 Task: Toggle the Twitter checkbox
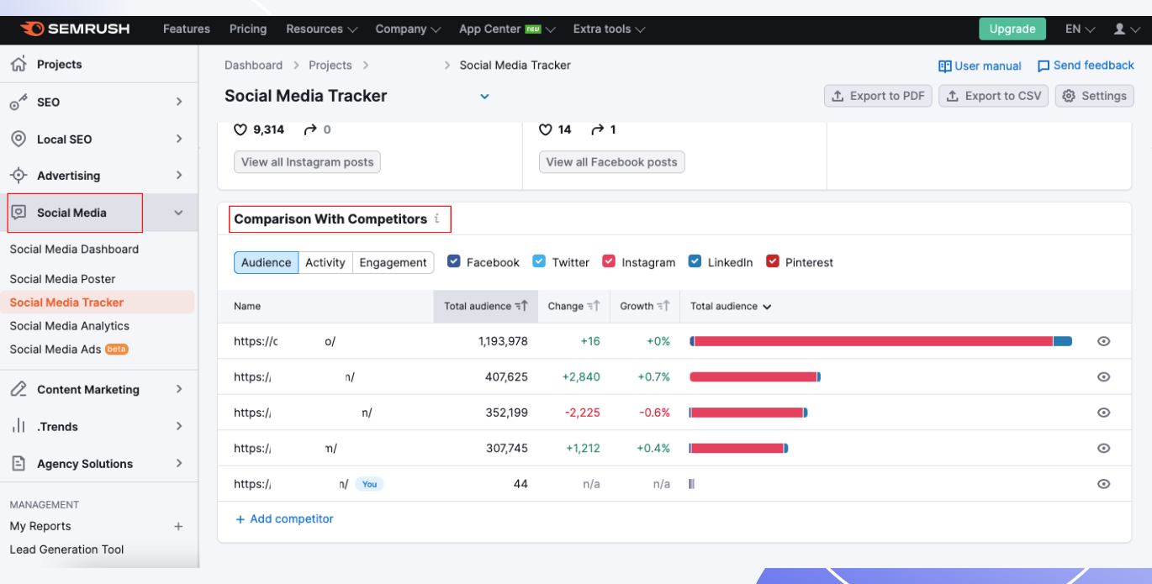pyautogui.click(x=539, y=261)
